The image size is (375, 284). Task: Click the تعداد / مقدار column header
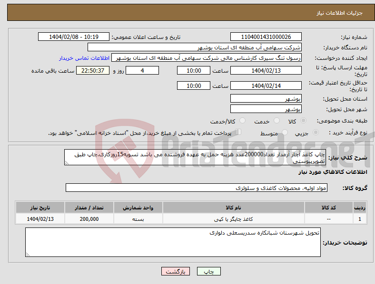tap(89, 208)
